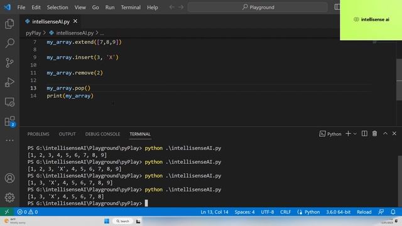The image size is (402, 226).
Task: Maximize the panel with the up chevron
Action: (385, 134)
